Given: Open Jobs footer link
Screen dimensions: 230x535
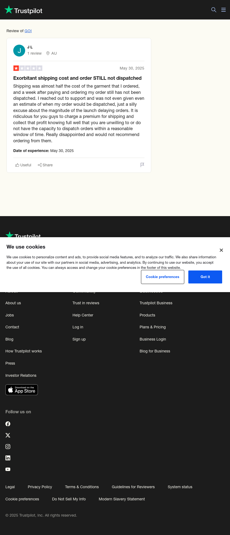Looking at the screenshot, I should (x=9, y=315).
